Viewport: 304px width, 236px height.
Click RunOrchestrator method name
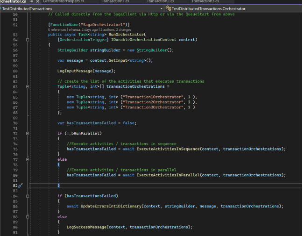click(126, 35)
